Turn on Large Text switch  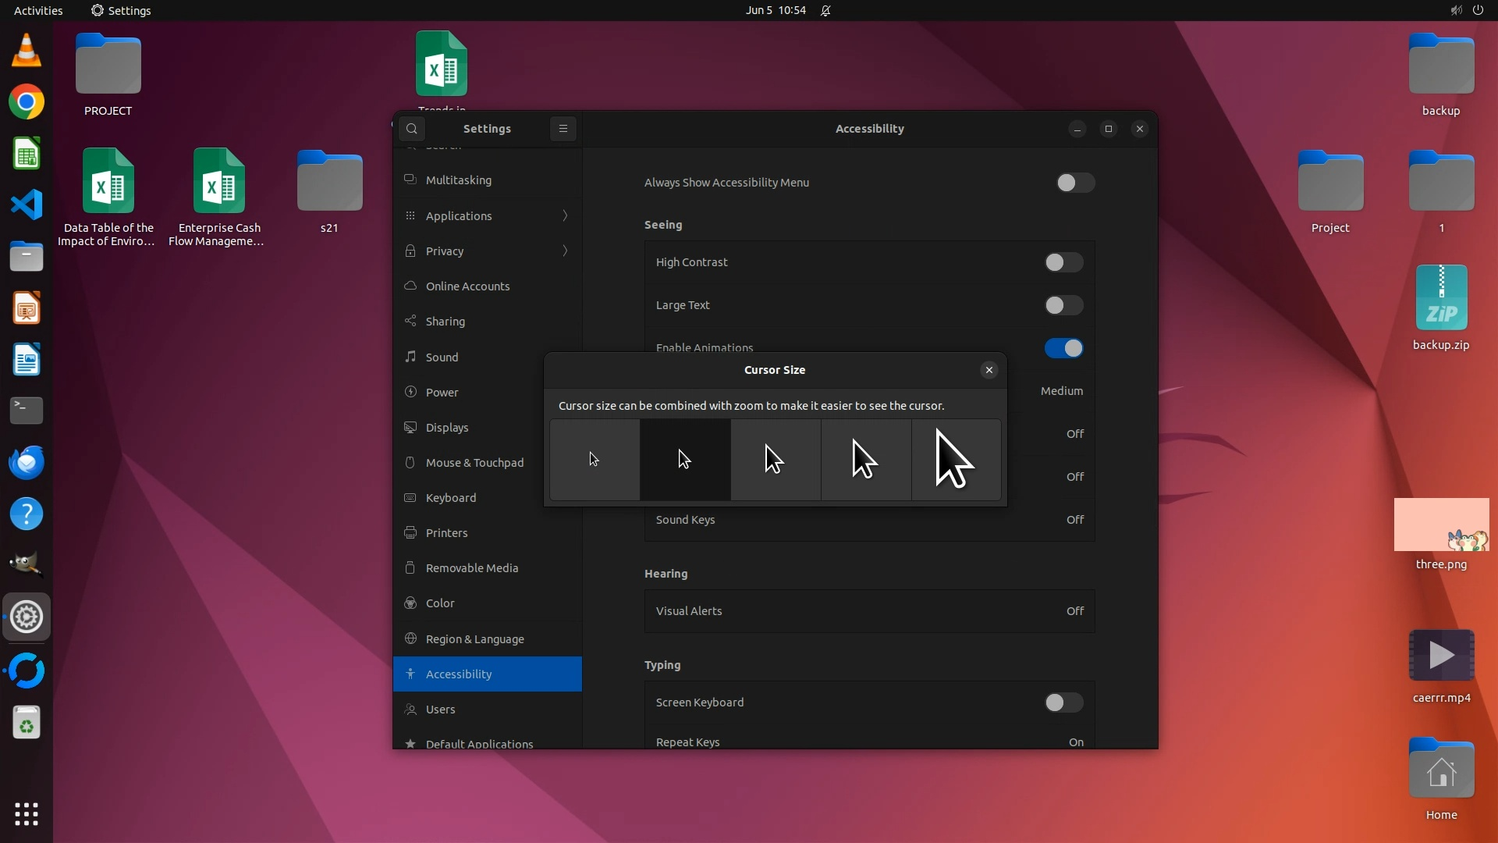click(x=1063, y=305)
